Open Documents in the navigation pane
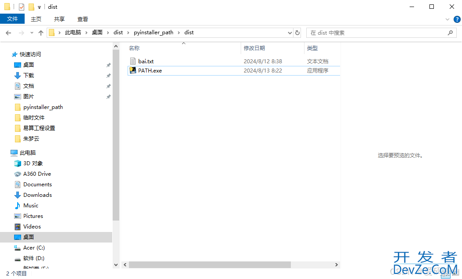The width and height of the screenshot is (462, 279). (x=37, y=185)
